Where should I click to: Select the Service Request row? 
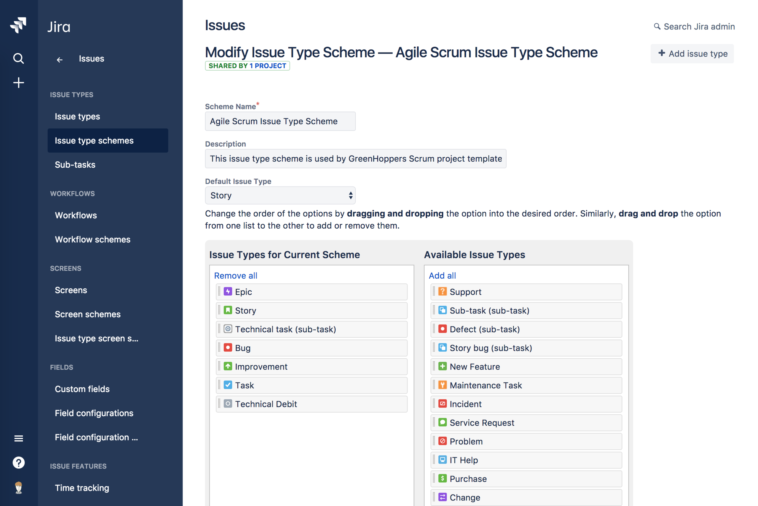[526, 423]
